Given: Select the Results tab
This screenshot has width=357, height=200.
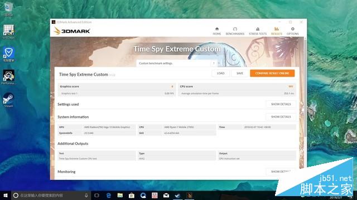Looking at the screenshot, I should (277, 31).
